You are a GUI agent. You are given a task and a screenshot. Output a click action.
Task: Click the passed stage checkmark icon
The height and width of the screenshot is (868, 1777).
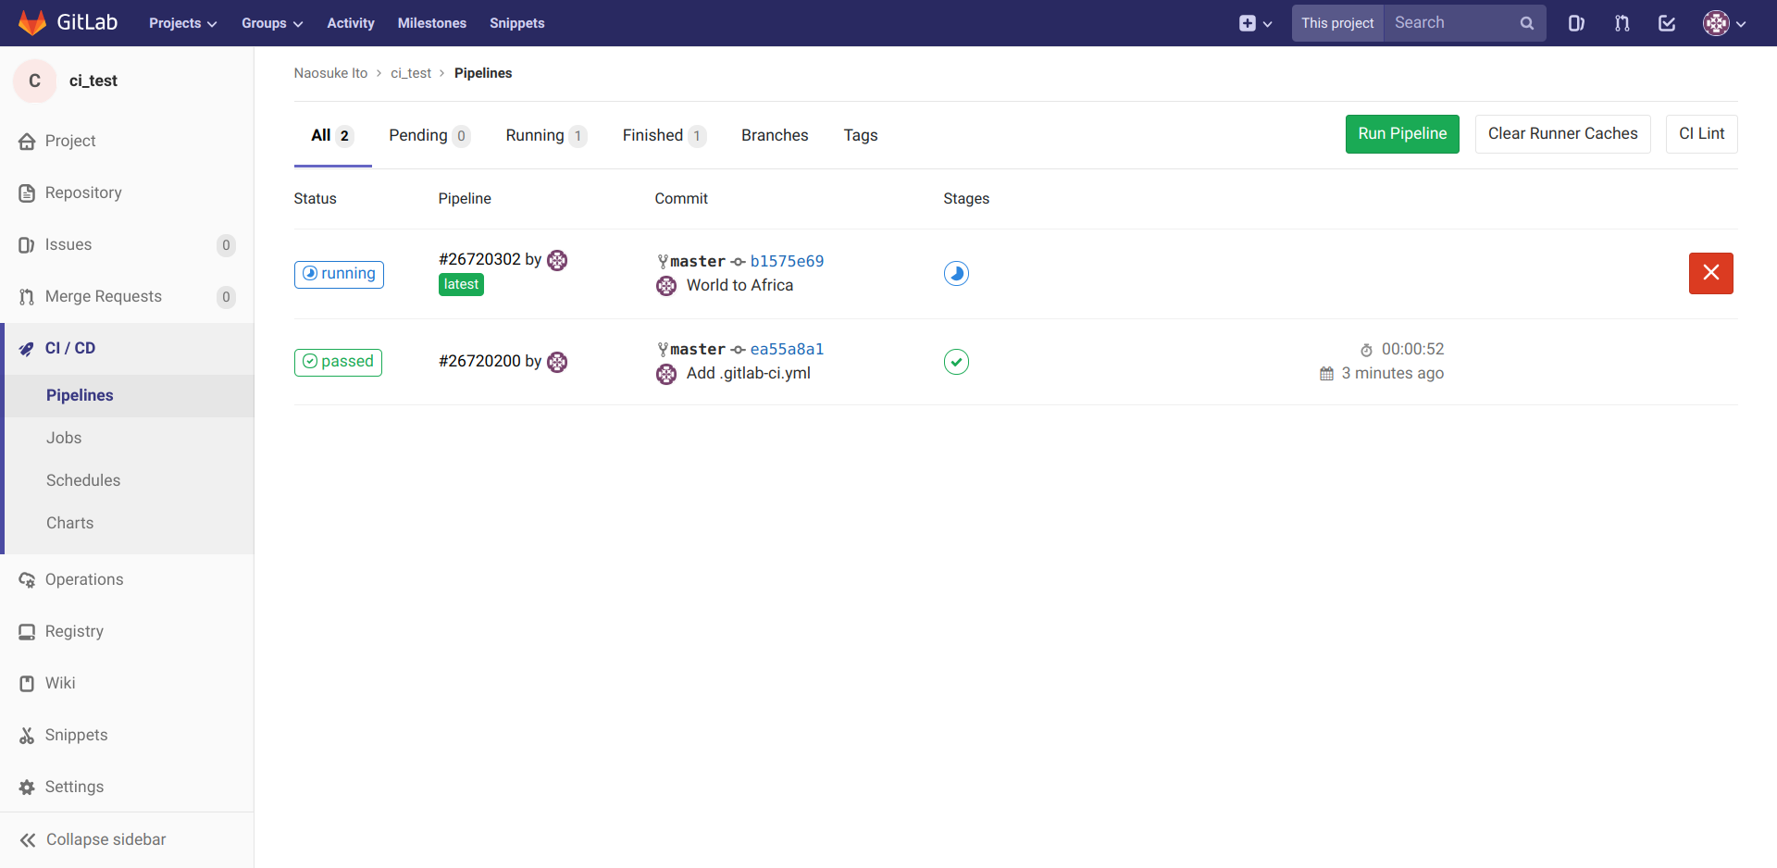(956, 362)
